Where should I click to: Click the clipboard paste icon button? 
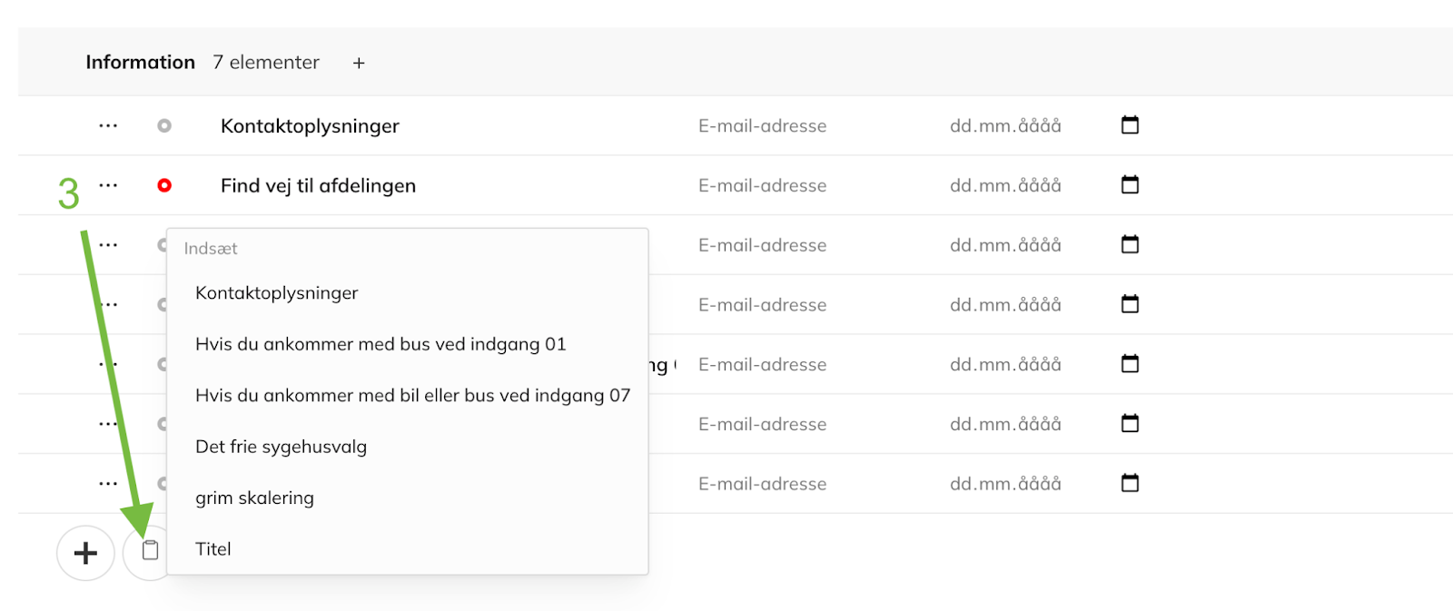150,550
